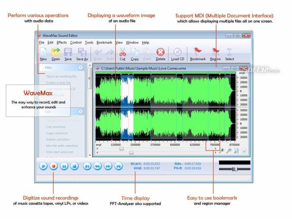Click the End time value 0:00:53.747

(x=152, y=168)
